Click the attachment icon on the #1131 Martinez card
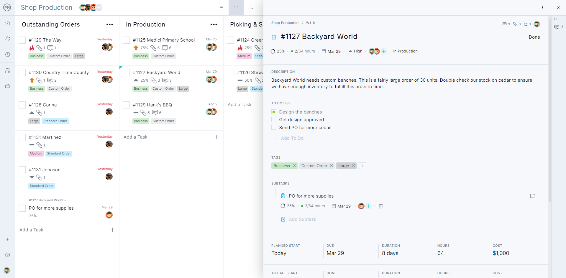The height and width of the screenshot is (278, 566). click(x=39, y=145)
